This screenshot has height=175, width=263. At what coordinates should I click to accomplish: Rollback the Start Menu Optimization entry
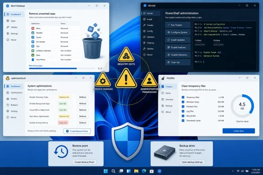click(x=83, y=116)
